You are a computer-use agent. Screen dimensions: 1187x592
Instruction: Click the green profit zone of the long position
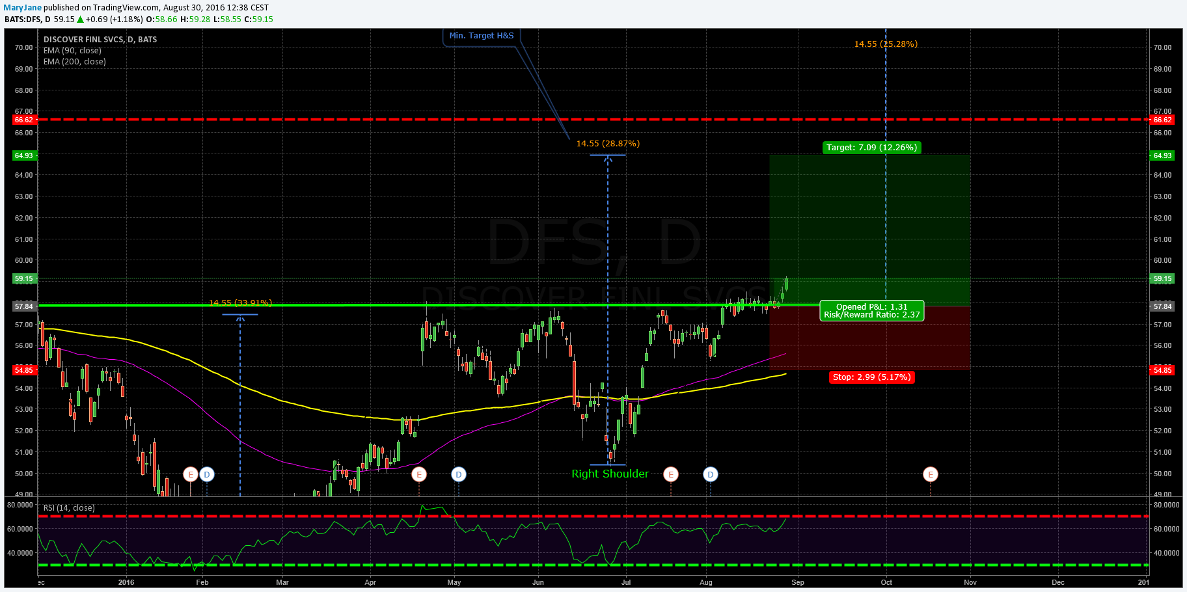click(869, 230)
